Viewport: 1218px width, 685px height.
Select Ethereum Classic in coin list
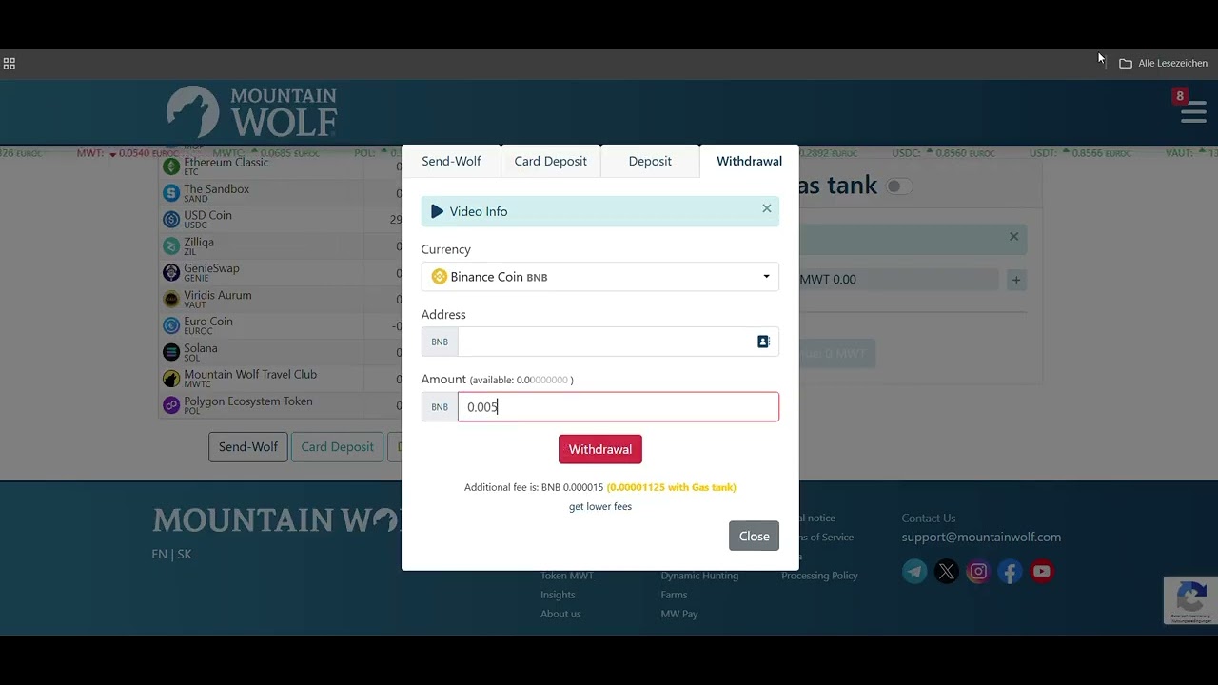(x=281, y=166)
